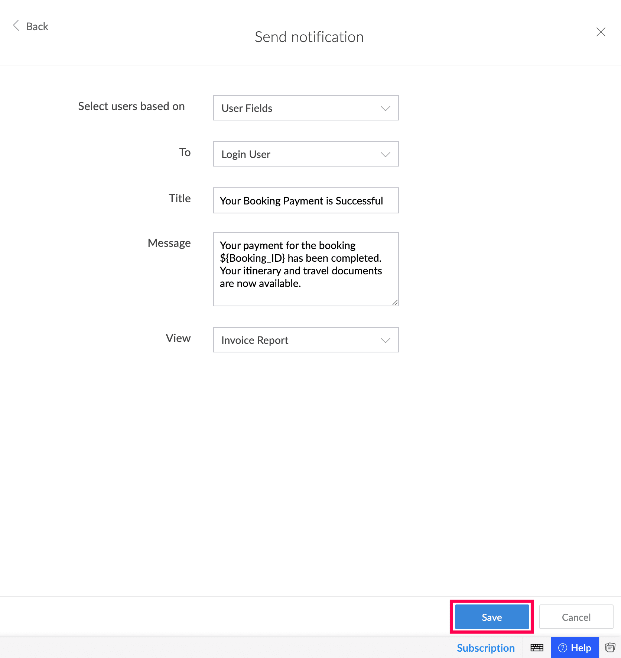
Task: Expand the Invoice Report view dropdown
Action: click(306, 340)
